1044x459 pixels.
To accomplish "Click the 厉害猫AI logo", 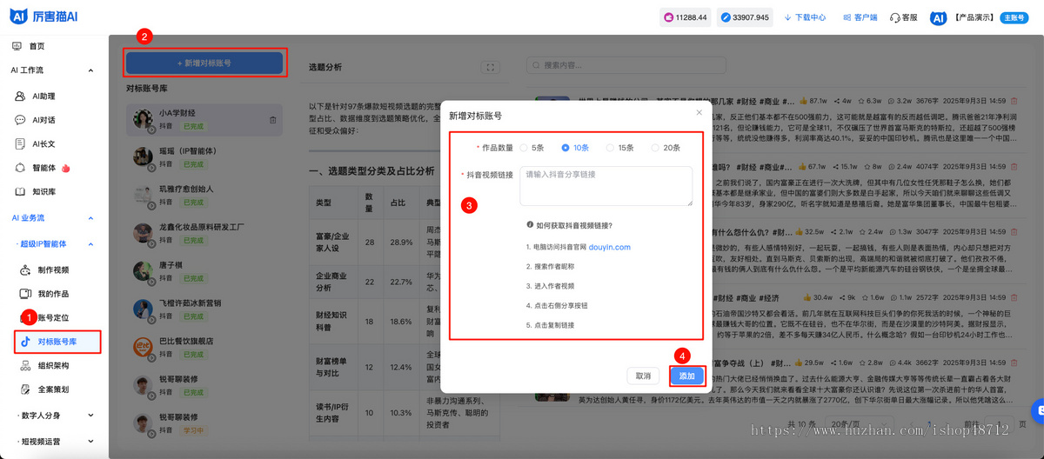I will coord(42,17).
